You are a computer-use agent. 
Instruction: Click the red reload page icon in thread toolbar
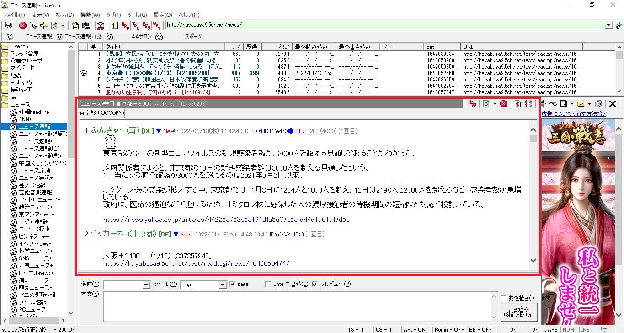click(517, 104)
